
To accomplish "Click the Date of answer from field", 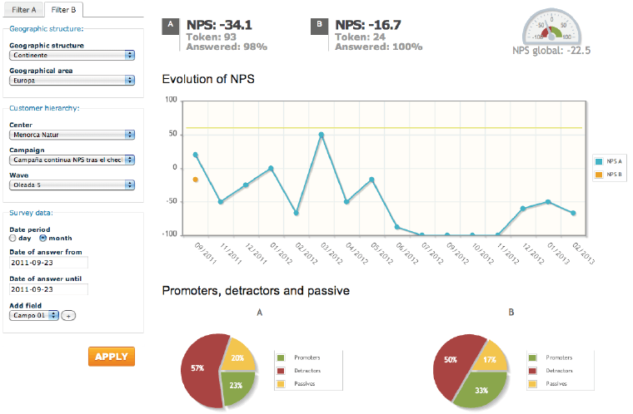I will [48, 263].
